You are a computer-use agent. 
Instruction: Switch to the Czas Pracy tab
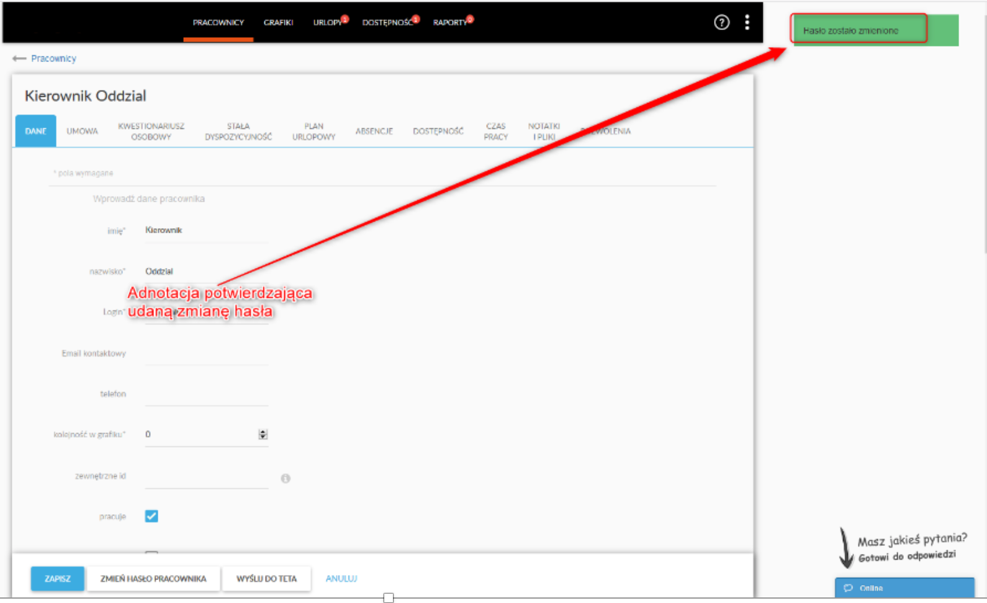click(x=496, y=131)
